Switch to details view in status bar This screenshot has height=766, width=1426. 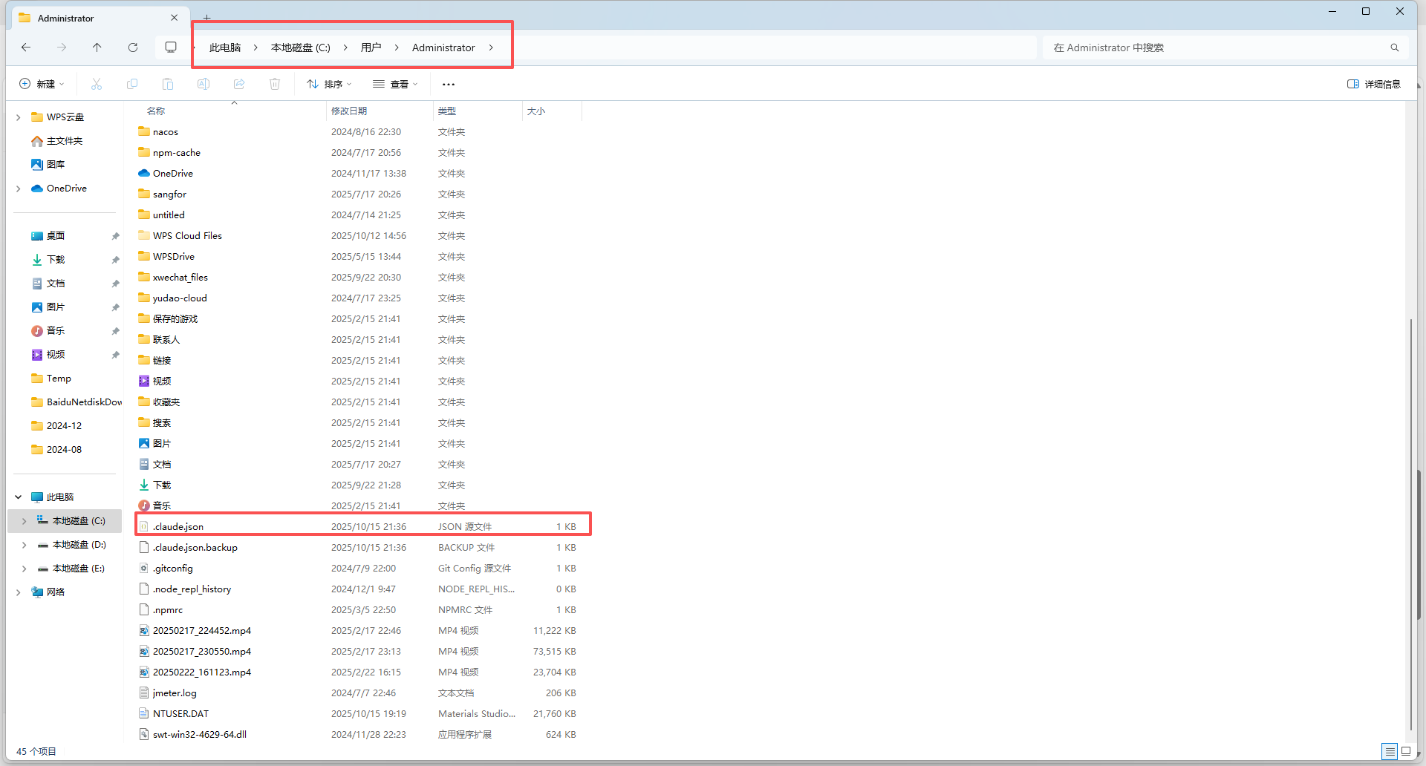pos(1390,751)
